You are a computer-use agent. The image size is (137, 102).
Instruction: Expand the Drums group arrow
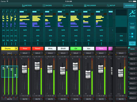(16, 48)
